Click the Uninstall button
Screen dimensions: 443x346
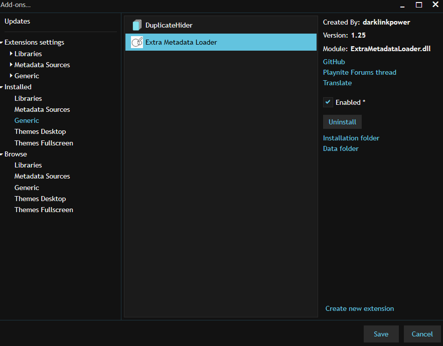coord(342,122)
